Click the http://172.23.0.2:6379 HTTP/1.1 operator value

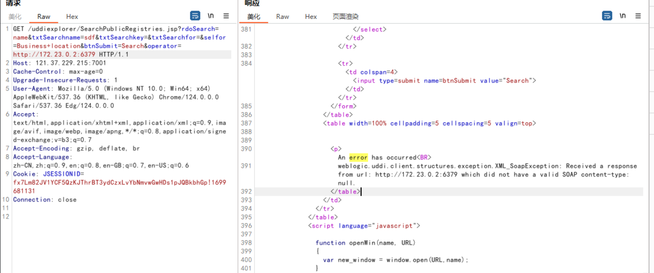pyautogui.click(x=71, y=55)
